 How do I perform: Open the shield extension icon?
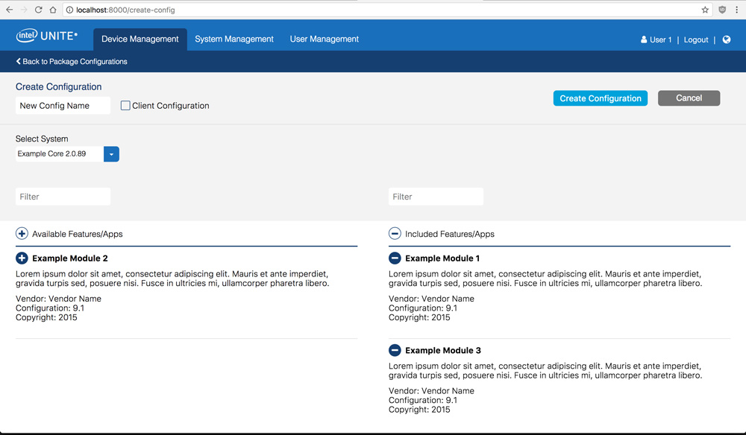click(722, 10)
